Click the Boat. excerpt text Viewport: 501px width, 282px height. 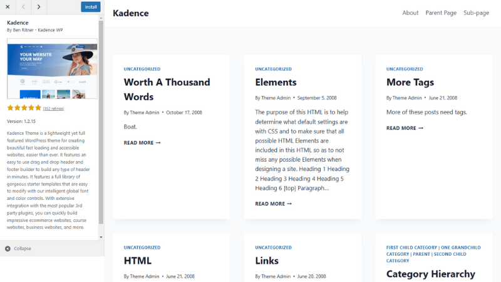click(x=130, y=127)
